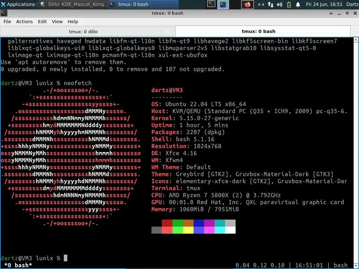Click the GPU: Red Hat QXL line

pos(248,202)
